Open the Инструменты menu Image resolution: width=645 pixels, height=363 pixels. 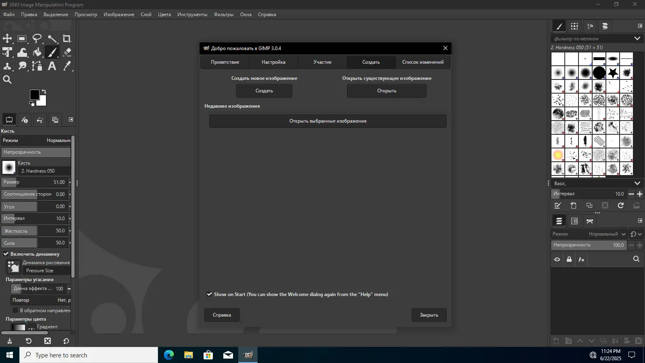click(192, 15)
